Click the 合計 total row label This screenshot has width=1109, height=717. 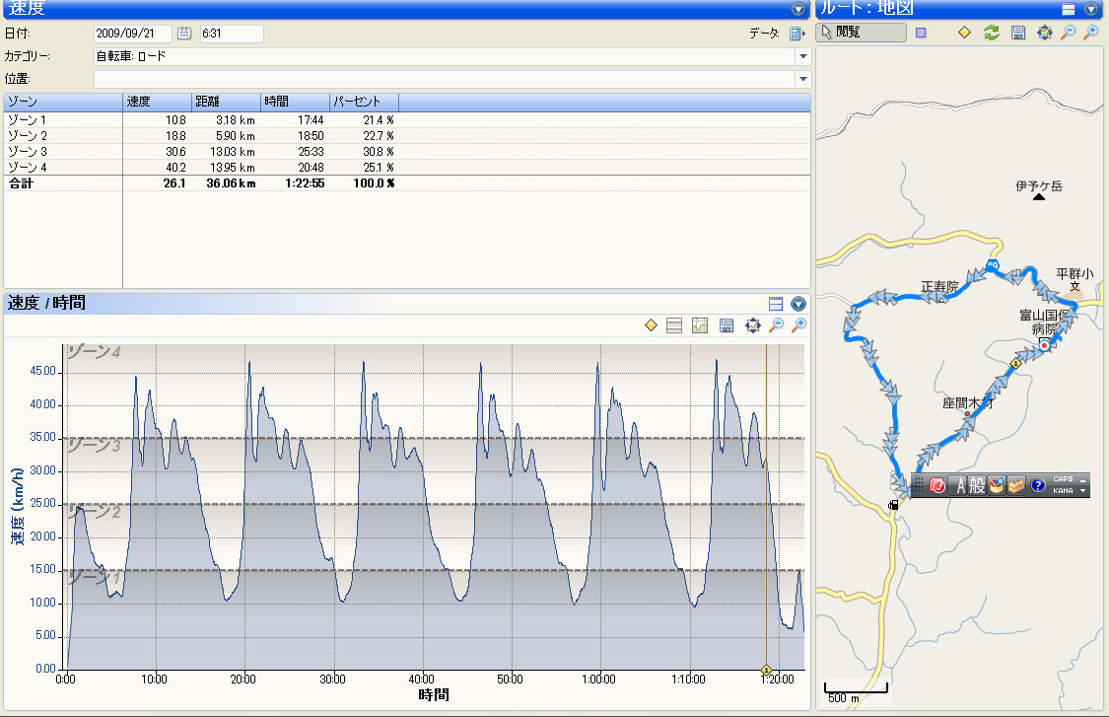tap(22, 183)
